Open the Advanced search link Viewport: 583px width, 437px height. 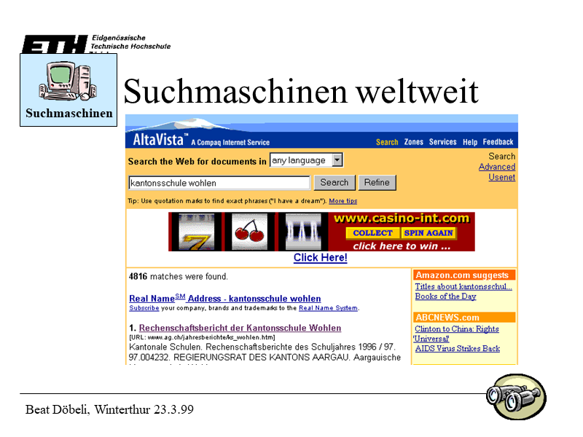tap(497, 167)
